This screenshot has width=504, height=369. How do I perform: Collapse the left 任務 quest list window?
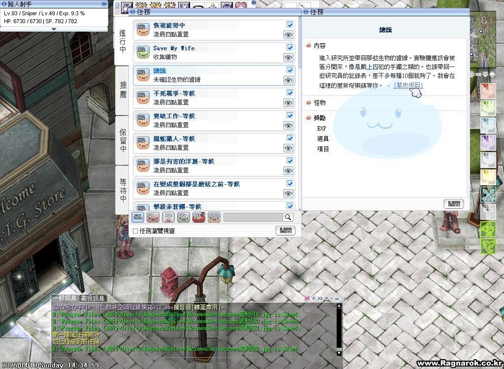coord(133,12)
